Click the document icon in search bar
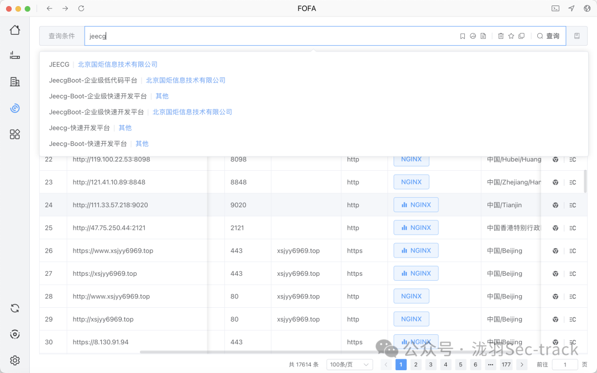 tap(483, 36)
